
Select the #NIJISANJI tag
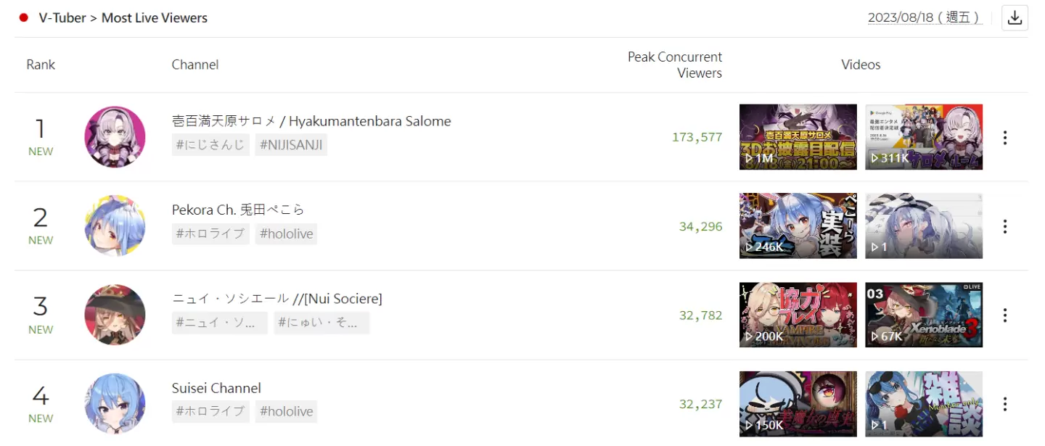(291, 145)
